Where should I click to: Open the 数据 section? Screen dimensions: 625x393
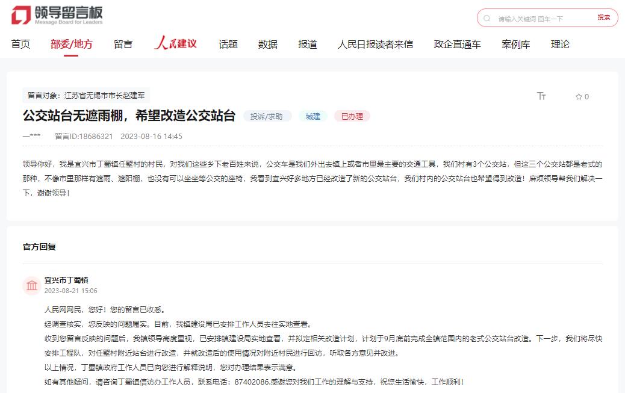click(x=267, y=43)
